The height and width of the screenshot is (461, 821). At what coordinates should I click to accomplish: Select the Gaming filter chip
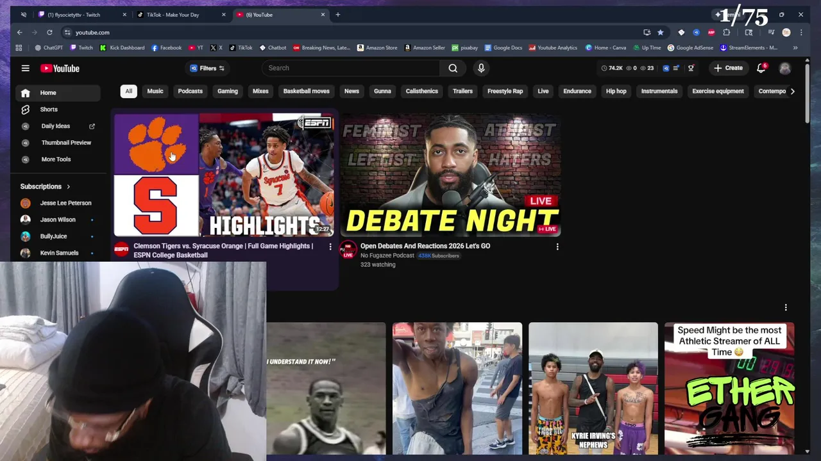[x=228, y=91]
